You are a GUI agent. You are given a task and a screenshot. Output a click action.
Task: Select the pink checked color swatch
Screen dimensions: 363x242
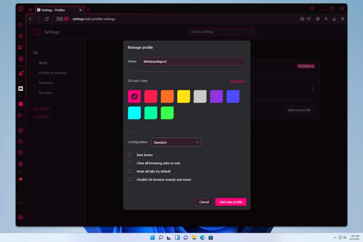click(x=134, y=96)
